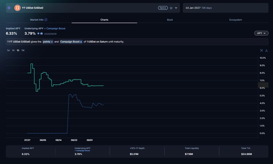Click the 6.33% Implied APY value at top
Screen dimensions: 273x164
(11, 33)
